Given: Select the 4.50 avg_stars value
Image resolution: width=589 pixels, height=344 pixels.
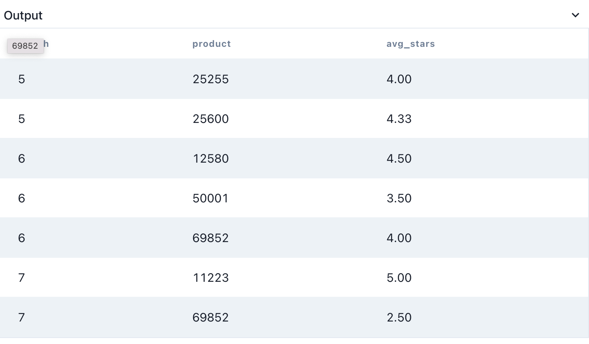Looking at the screenshot, I should click(x=399, y=159).
